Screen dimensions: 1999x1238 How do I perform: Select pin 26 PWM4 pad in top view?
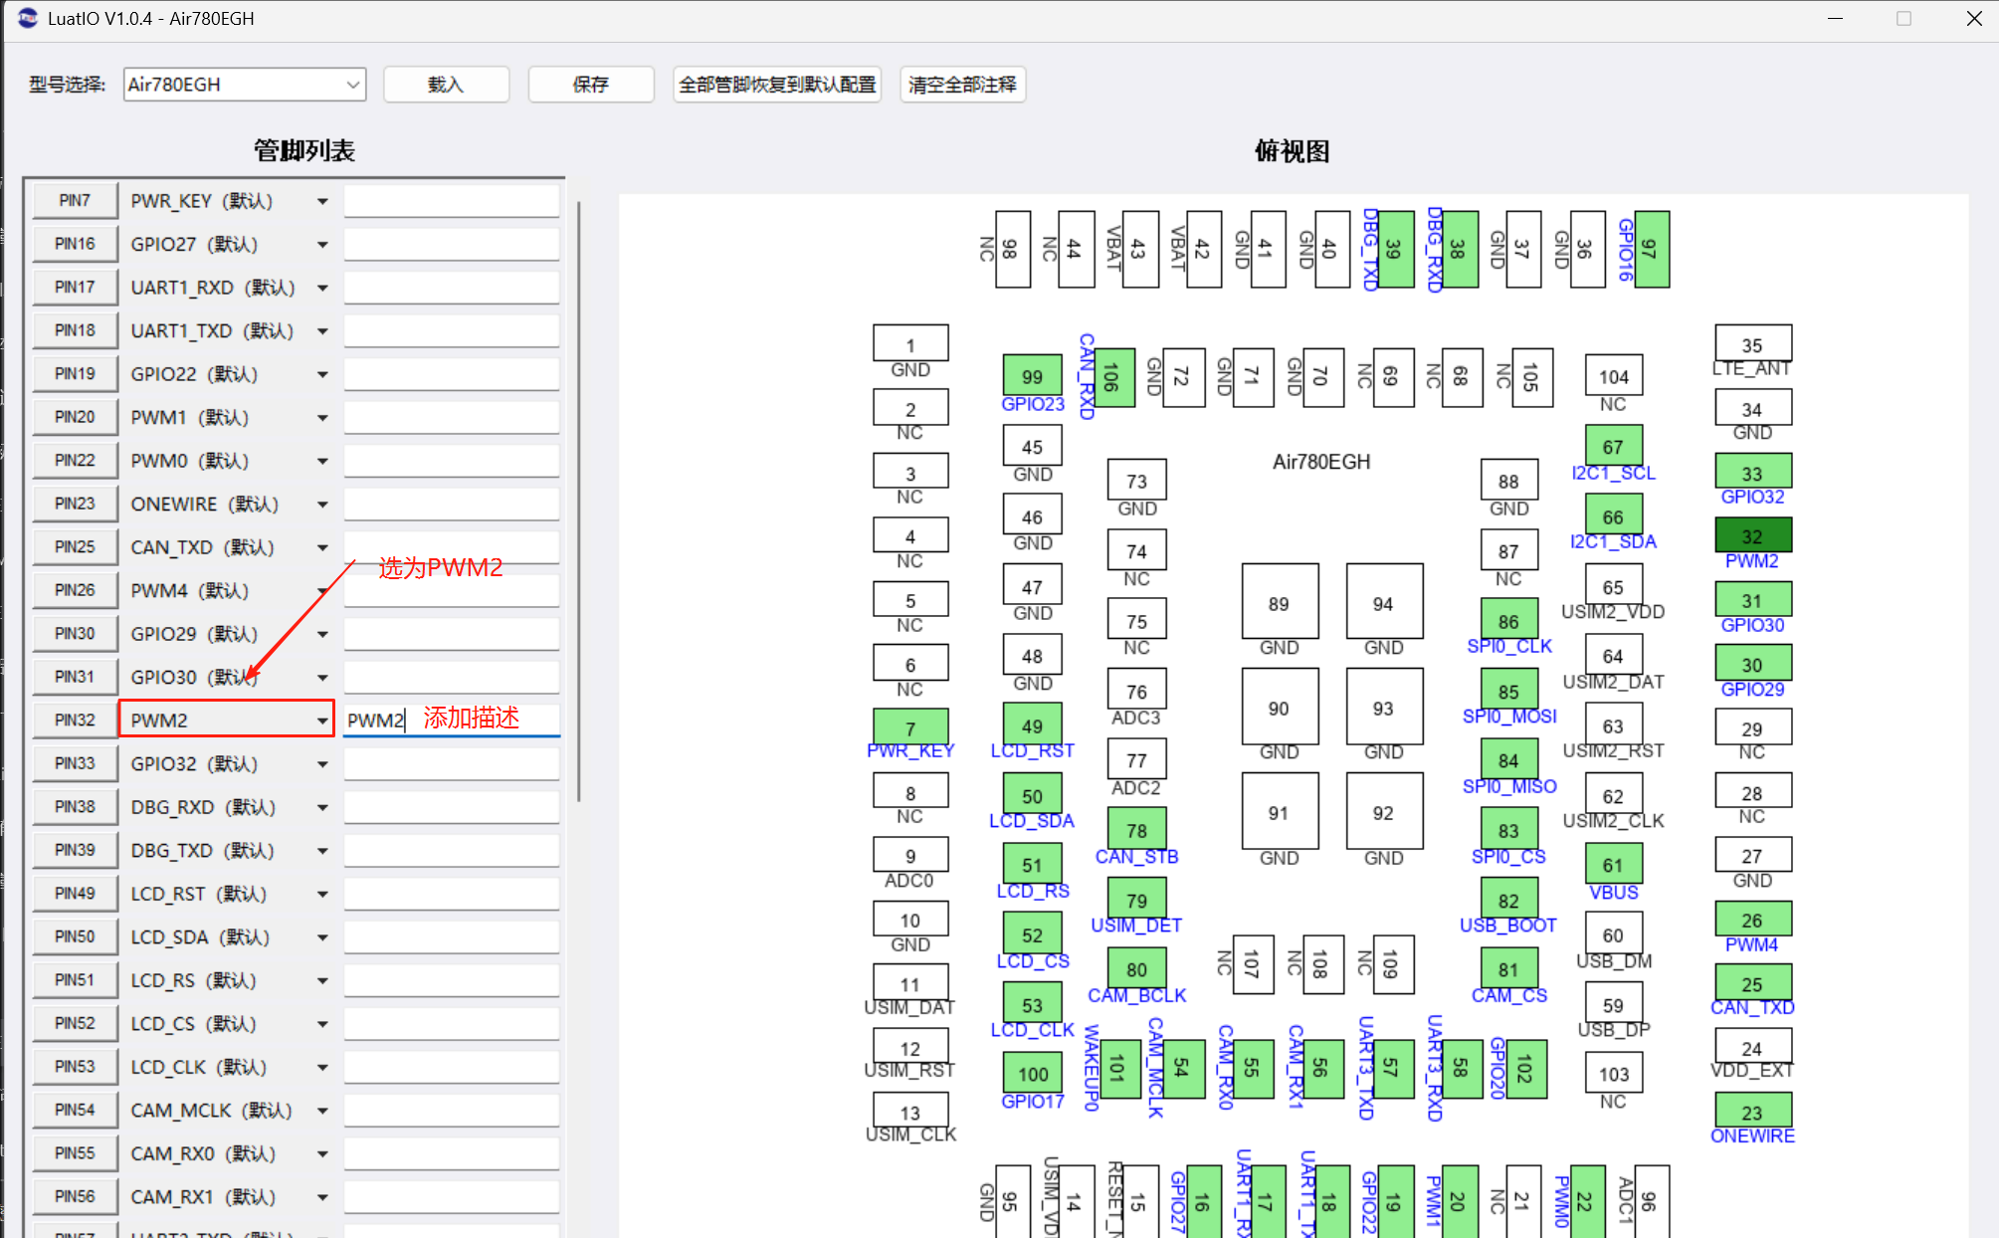point(1753,920)
